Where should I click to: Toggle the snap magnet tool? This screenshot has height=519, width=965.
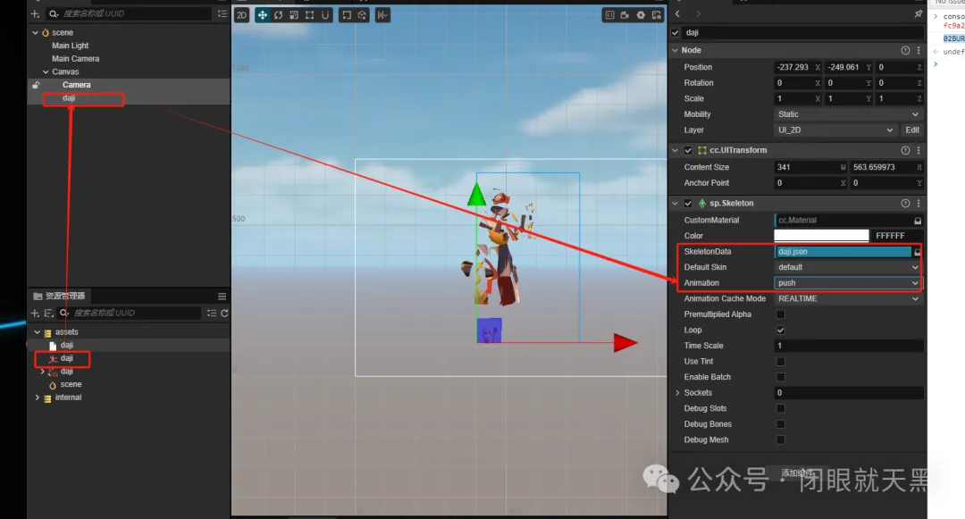[x=325, y=15]
